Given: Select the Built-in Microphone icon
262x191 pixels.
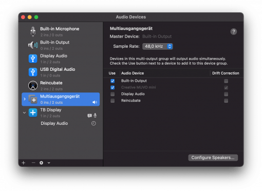Looking at the screenshot, I should click(x=33, y=32).
